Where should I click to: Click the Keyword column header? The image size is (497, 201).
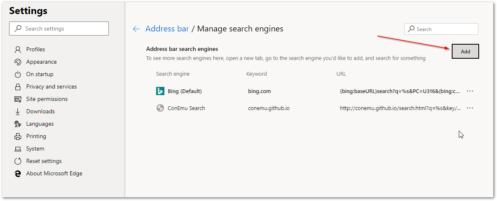[x=257, y=74]
